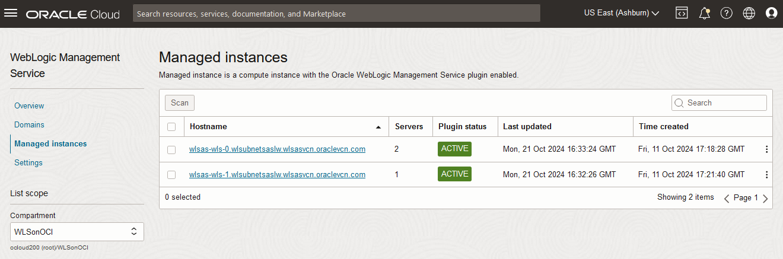Navigate to Domains in the sidebar

pos(29,124)
